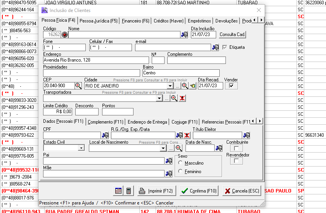
Task: Click the red target icon beside Código
Action: point(64,34)
